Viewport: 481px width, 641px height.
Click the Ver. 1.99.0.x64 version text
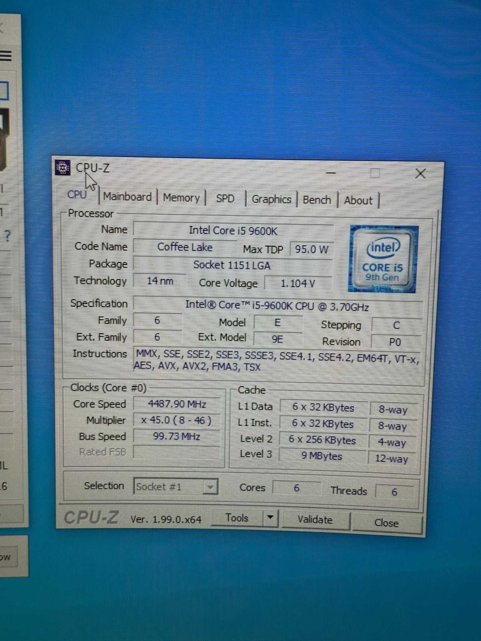tap(166, 519)
